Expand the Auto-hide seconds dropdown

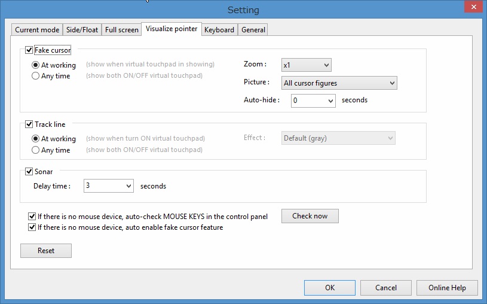pos(313,101)
